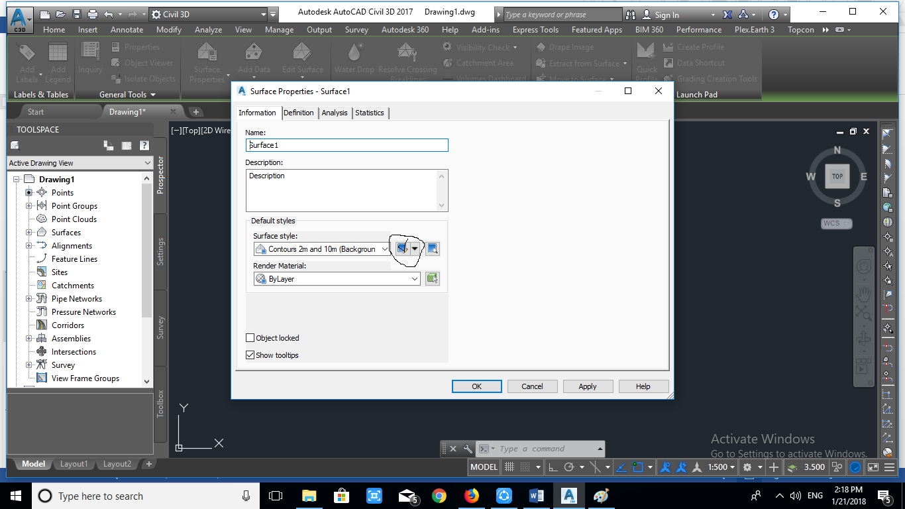Click the Cancel button
The width and height of the screenshot is (905, 509).
532,386
